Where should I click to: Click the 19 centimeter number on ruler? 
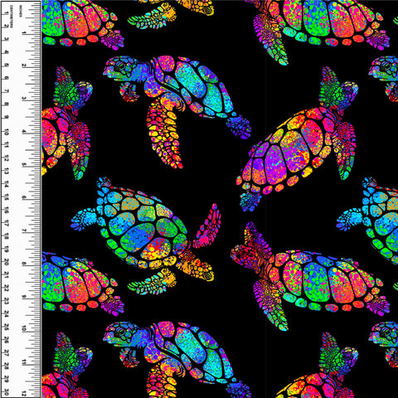6,249
